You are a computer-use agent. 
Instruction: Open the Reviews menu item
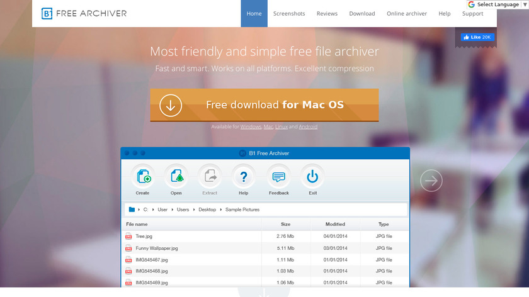(x=327, y=13)
